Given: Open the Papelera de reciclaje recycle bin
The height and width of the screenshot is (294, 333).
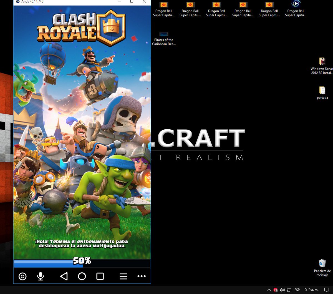Looking at the screenshot, I should coord(322,268).
